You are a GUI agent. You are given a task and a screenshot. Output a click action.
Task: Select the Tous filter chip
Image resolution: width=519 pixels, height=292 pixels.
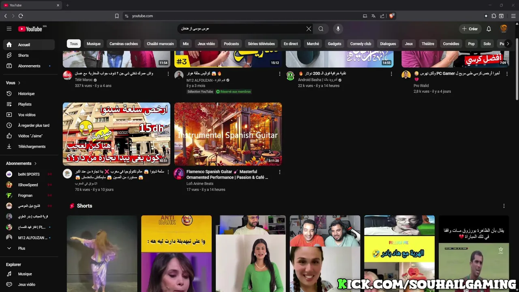point(74,44)
